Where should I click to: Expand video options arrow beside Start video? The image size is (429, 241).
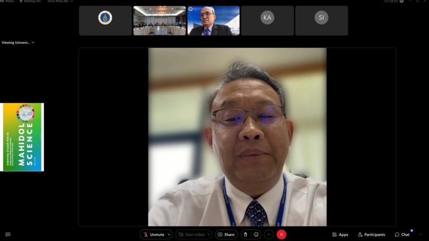coord(209,235)
